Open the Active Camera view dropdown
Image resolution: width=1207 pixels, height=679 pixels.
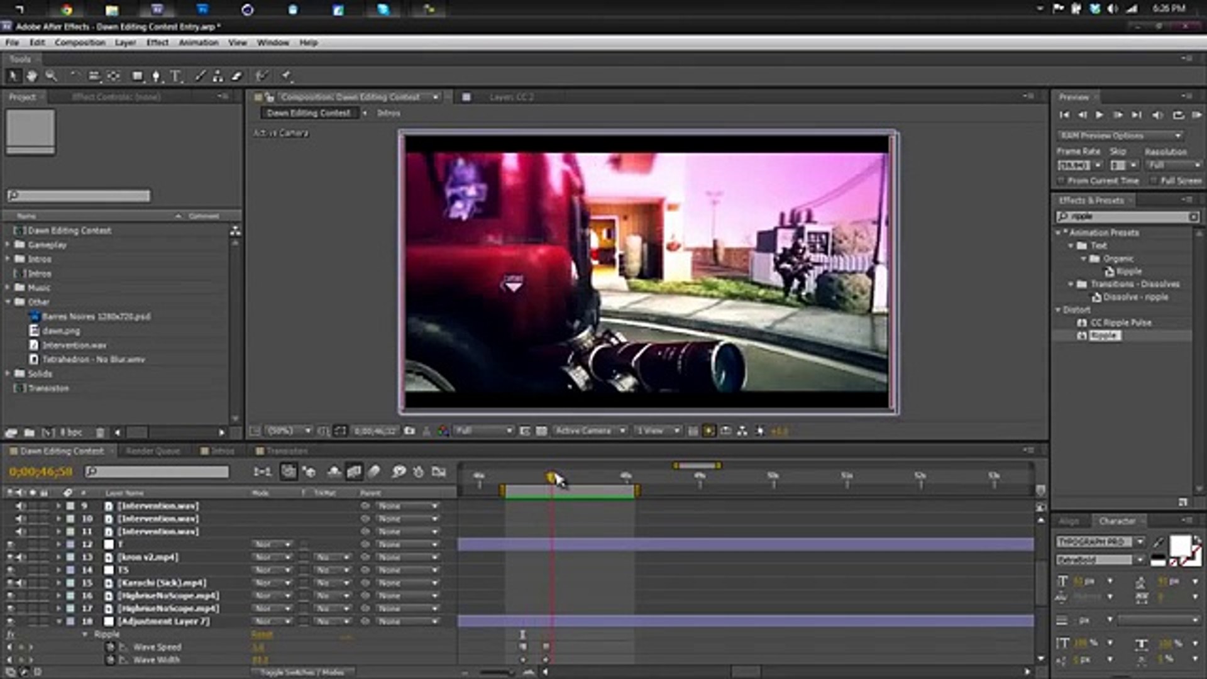click(x=621, y=431)
